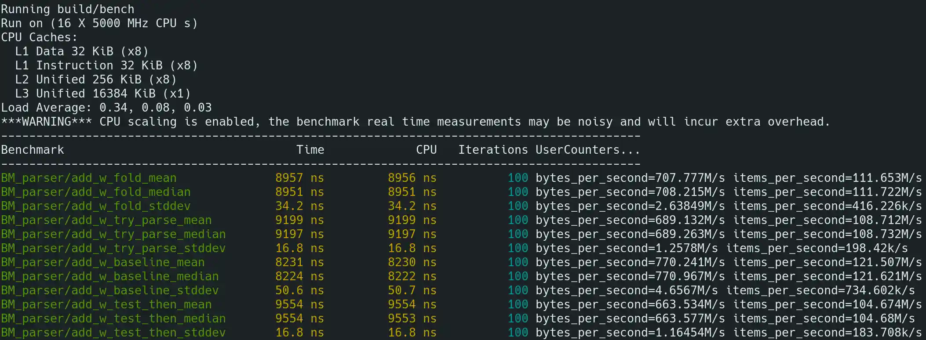The height and width of the screenshot is (340, 926).
Task: Click the '8956 ns' CPU value
Action: pos(412,178)
